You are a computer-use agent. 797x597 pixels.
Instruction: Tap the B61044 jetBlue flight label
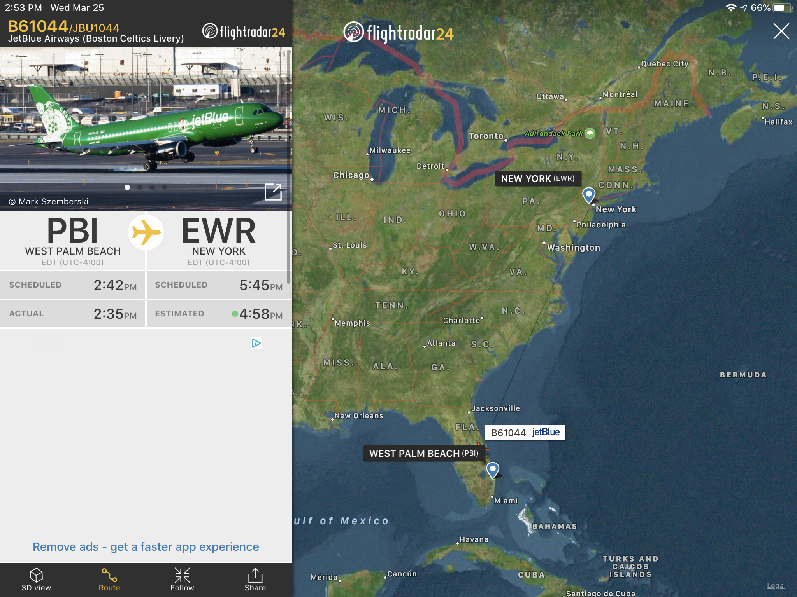pyautogui.click(x=525, y=433)
